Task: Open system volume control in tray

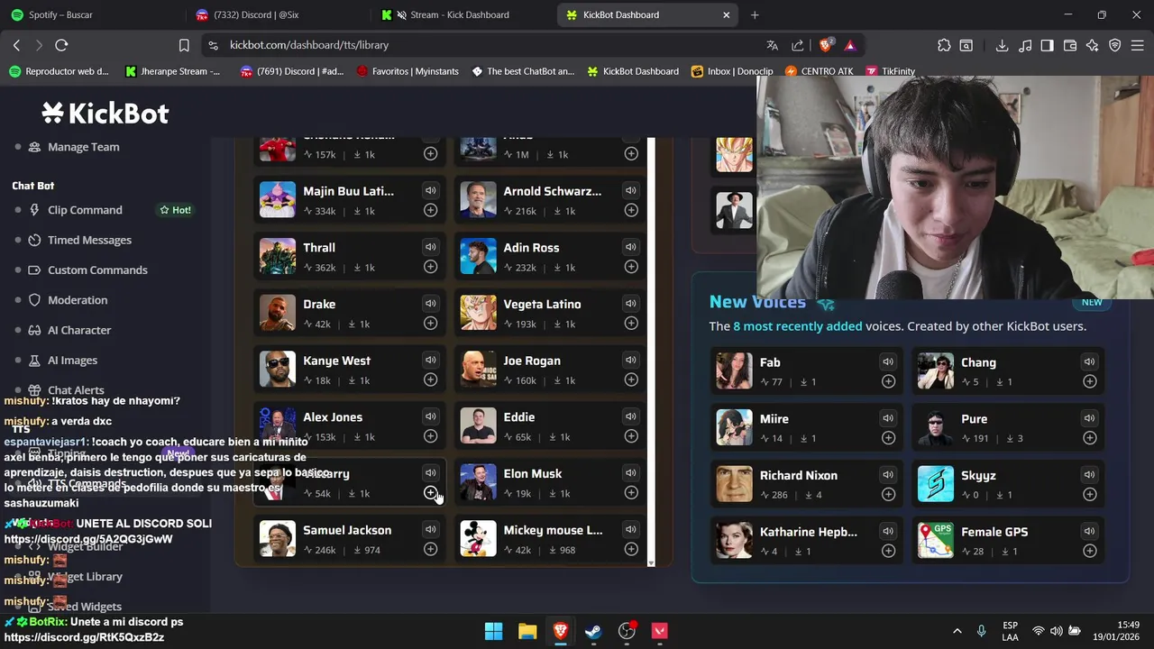Action: (x=1056, y=631)
